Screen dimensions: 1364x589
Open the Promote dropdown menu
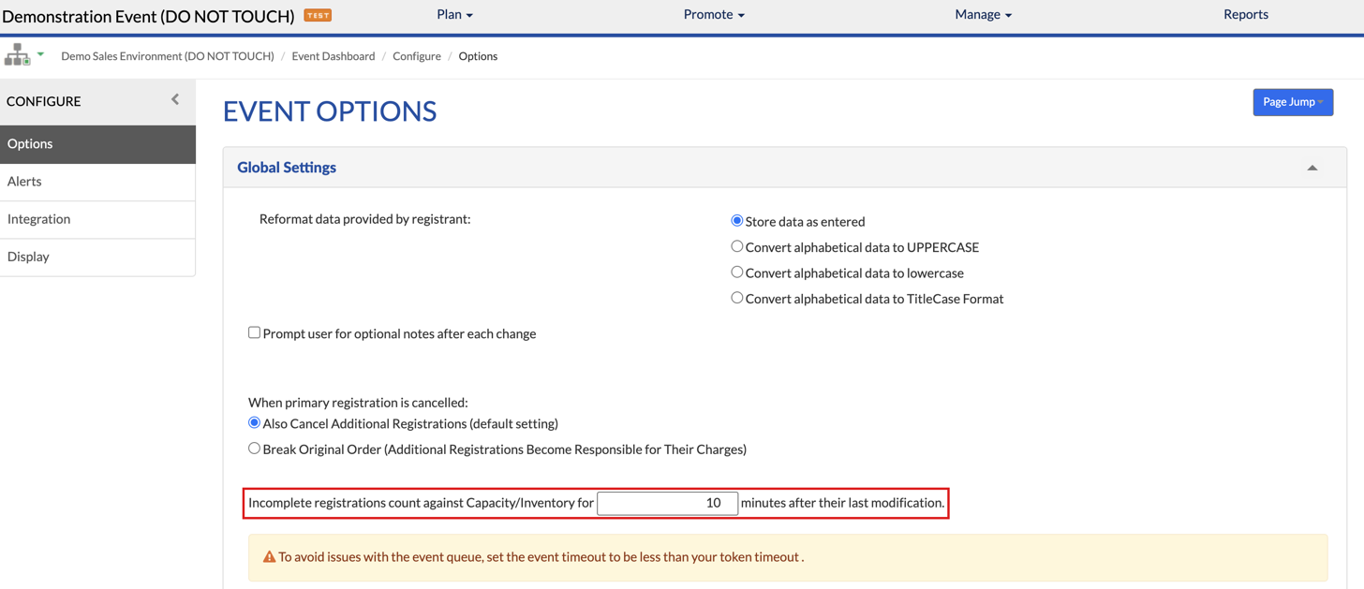click(714, 14)
